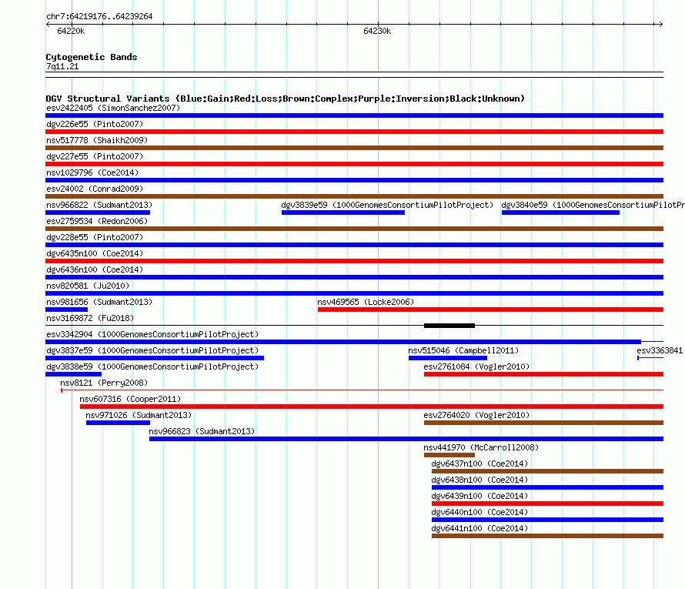Screen dimensions: 685x589
Task: Click the right arrow on the ruler
Action: click(661, 24)
